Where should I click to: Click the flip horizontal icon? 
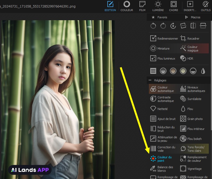click(x=193, y=26)
